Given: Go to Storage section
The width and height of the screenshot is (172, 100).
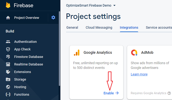Looking at the screenshot, I should pyautogui.click(x=20, y=79).
